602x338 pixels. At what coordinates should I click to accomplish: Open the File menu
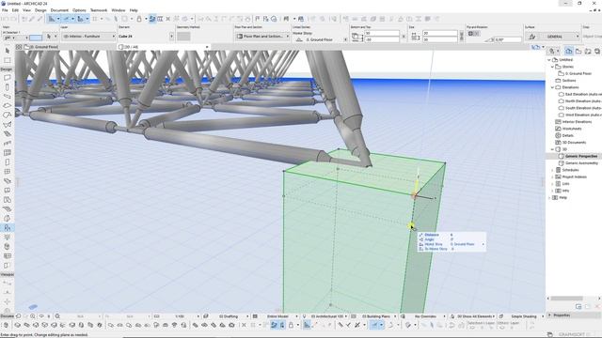pyautogui.click(x=5, y=10)
